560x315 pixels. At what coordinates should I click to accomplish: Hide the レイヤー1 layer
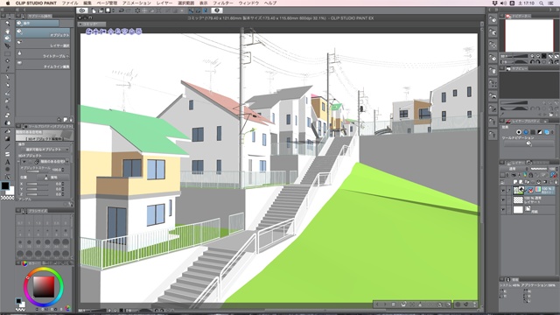click(x=503, y=200)
